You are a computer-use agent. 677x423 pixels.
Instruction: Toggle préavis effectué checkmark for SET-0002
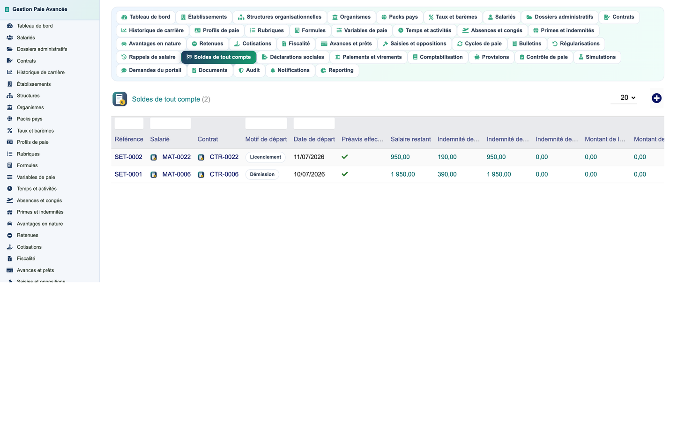pos(345,157)
